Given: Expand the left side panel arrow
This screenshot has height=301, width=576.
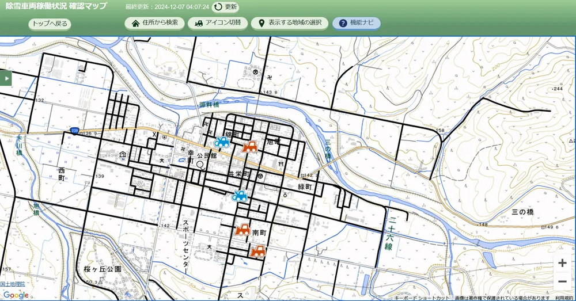Looking at the screenshot, I should [x=6, y=77].
